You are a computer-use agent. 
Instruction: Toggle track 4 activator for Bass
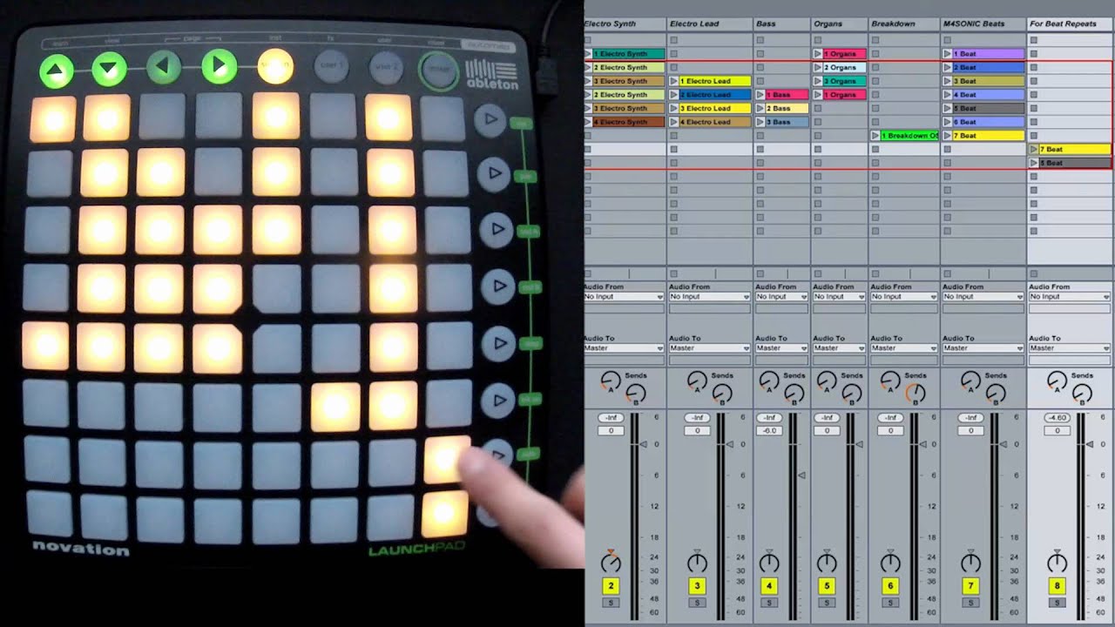[x=768, y=586]
